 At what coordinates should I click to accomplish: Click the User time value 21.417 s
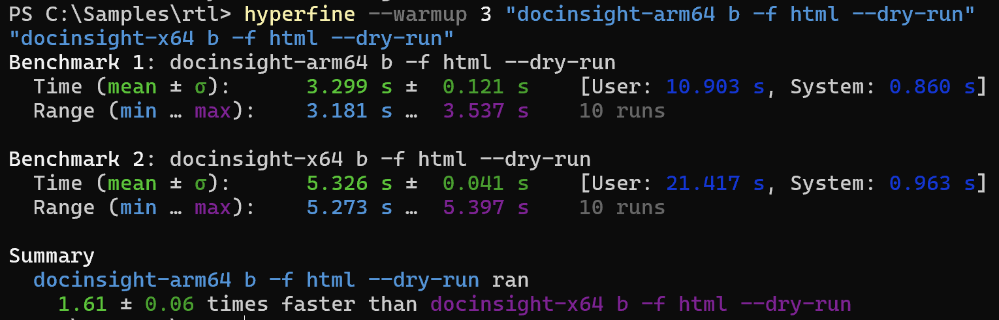pyautogui.click(x=715, y=184)
